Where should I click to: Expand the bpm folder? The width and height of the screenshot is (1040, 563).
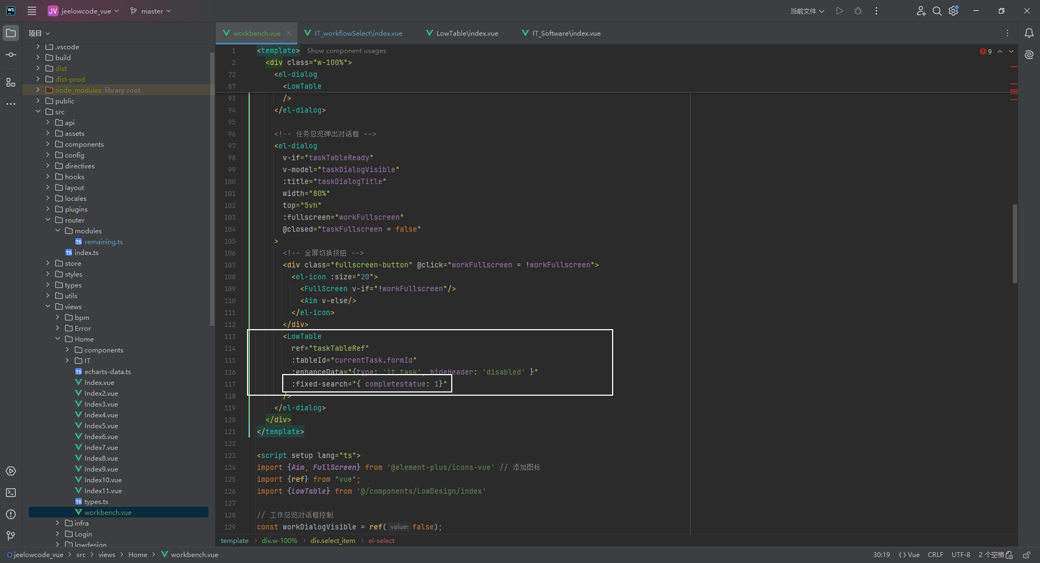(57, 317)
